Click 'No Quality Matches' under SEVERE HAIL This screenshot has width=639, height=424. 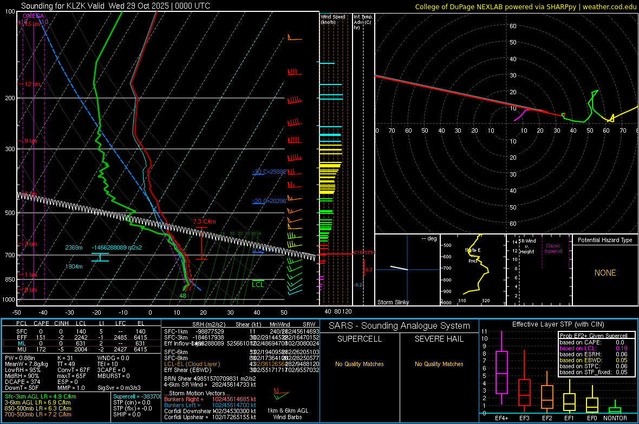[x=439, y=364]
